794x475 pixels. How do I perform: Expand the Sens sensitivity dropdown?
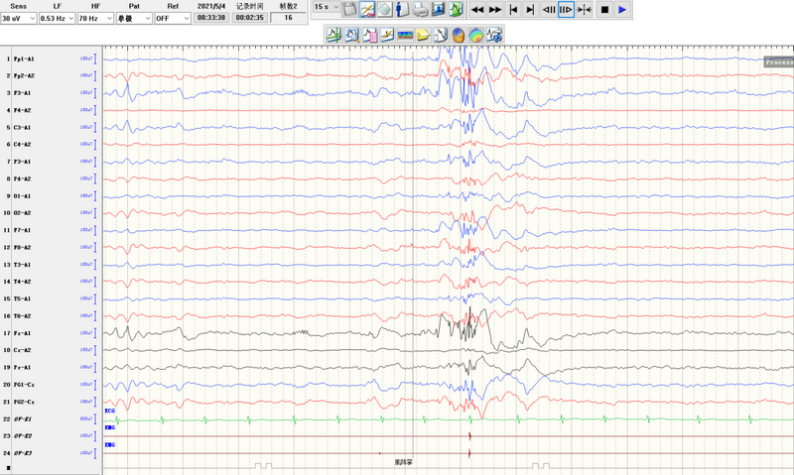coord(33,18)
